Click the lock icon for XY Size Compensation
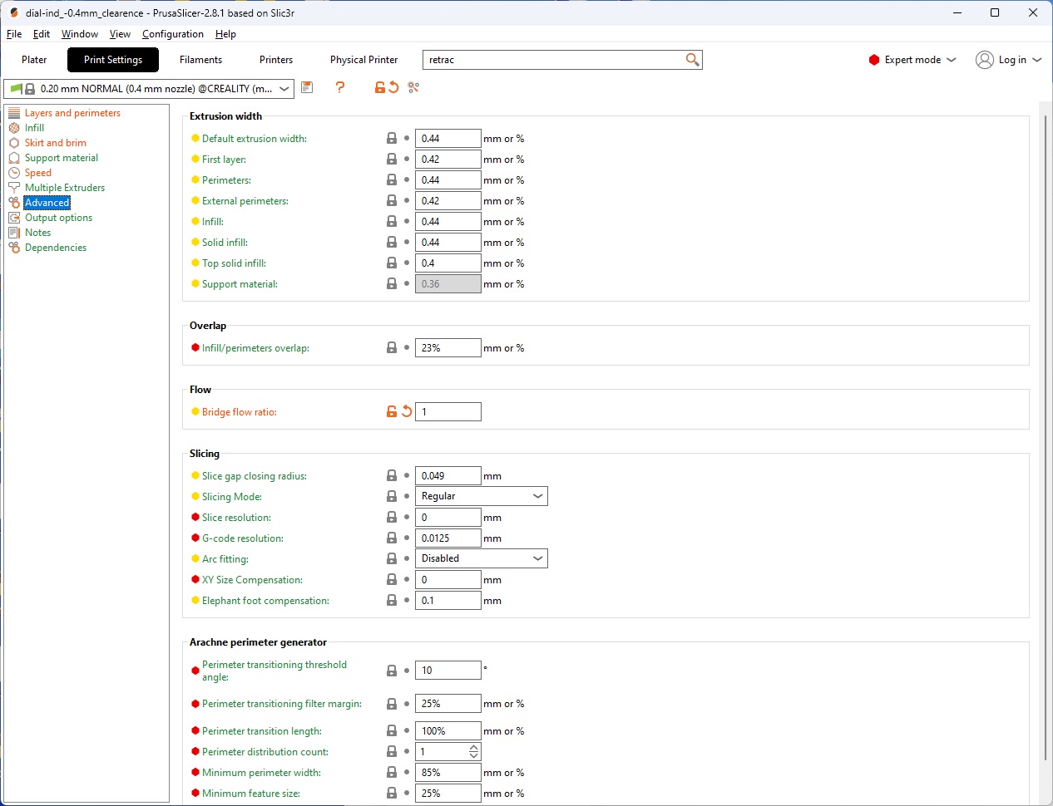The height and width of the screenshot is (806, 1053). pyautogui.click(x=392, y=579)
